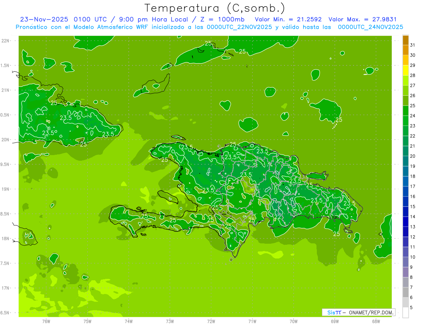Click the "71W" longitude axis label
The width and height of the screenshot is (422, 326).
[252, 321]
